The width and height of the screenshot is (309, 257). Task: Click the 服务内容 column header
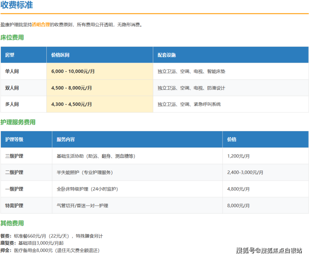[66, 140]
